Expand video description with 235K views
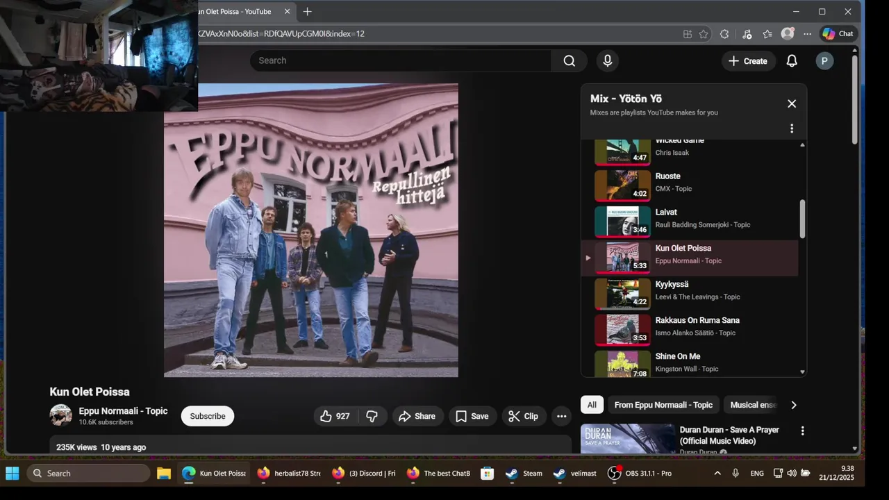Screen dimensions: 889x500 tap(310, 445)
